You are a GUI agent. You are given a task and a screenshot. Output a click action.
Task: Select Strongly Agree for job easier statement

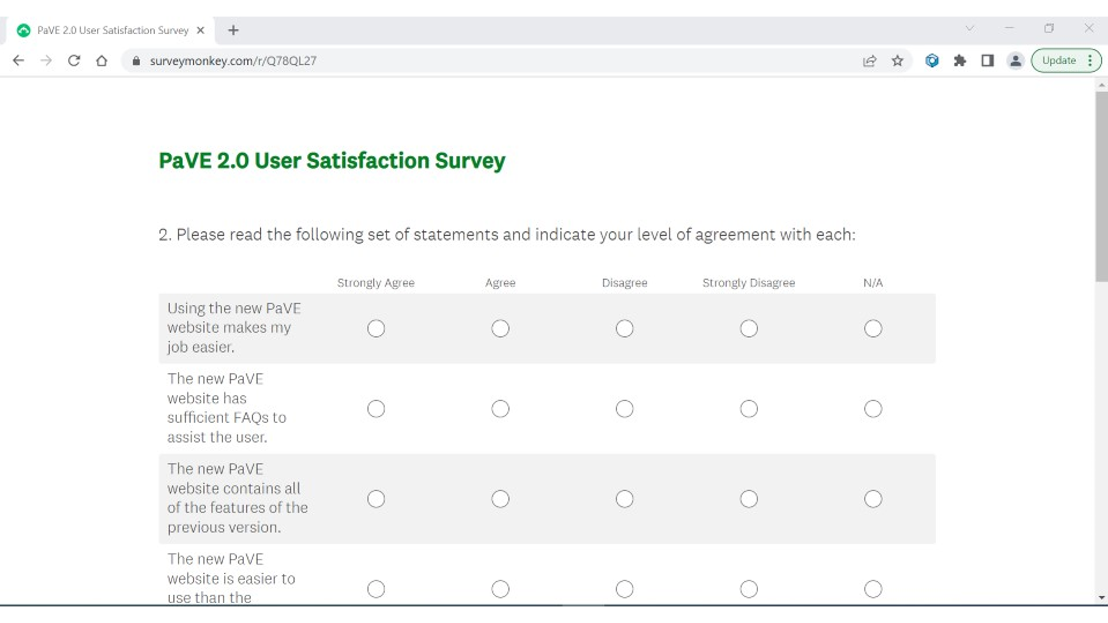376,328
